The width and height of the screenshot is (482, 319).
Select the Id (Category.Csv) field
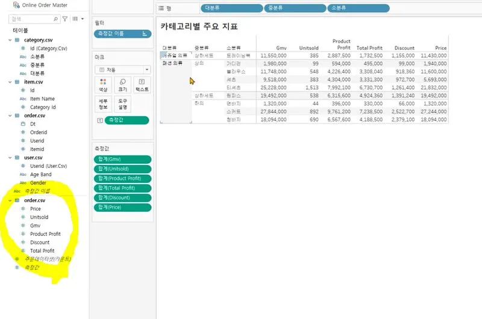pos(49,48)
